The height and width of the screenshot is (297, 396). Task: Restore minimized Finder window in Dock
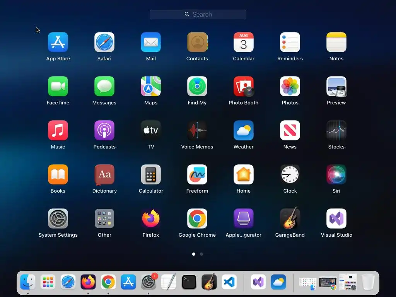coord(307,283)
